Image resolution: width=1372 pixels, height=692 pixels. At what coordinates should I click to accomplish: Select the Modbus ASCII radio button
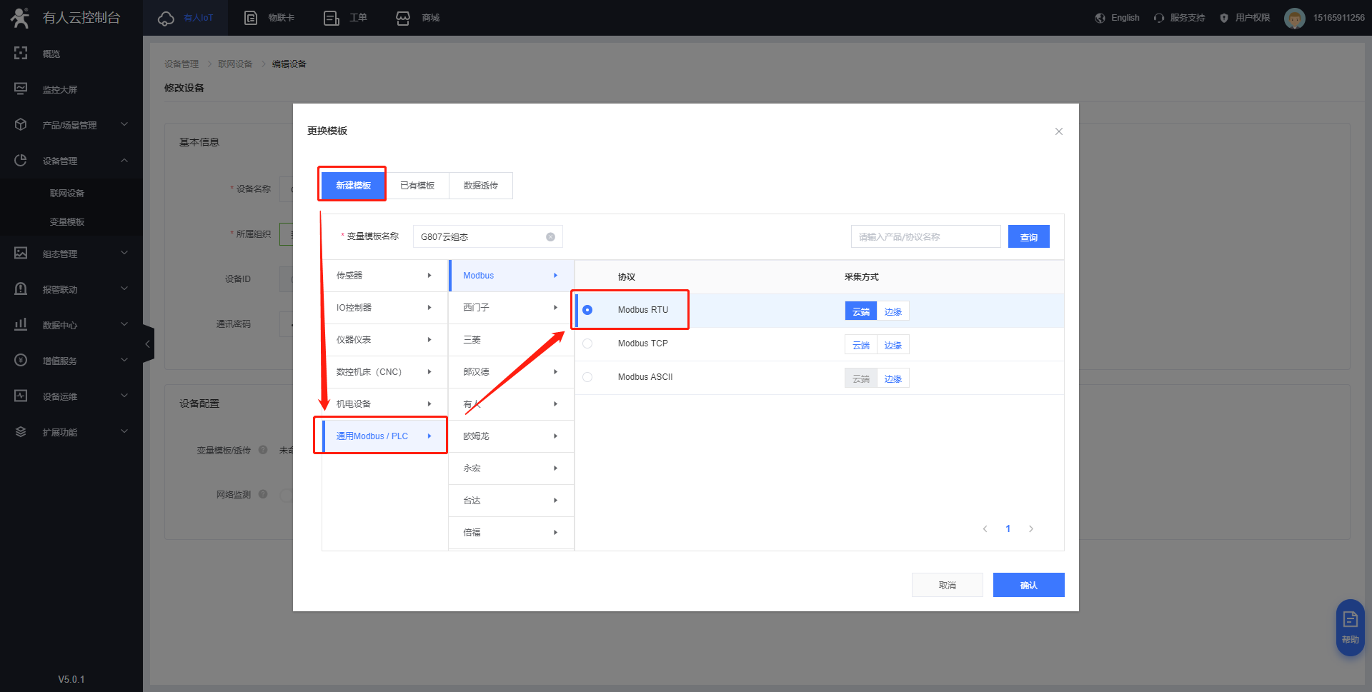tap(587, 377)
